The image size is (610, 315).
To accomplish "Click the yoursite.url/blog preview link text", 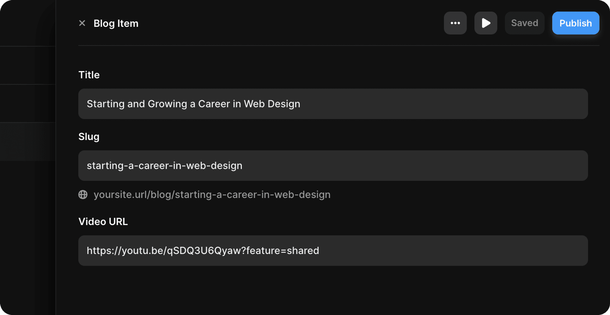I will coord(212,195).
